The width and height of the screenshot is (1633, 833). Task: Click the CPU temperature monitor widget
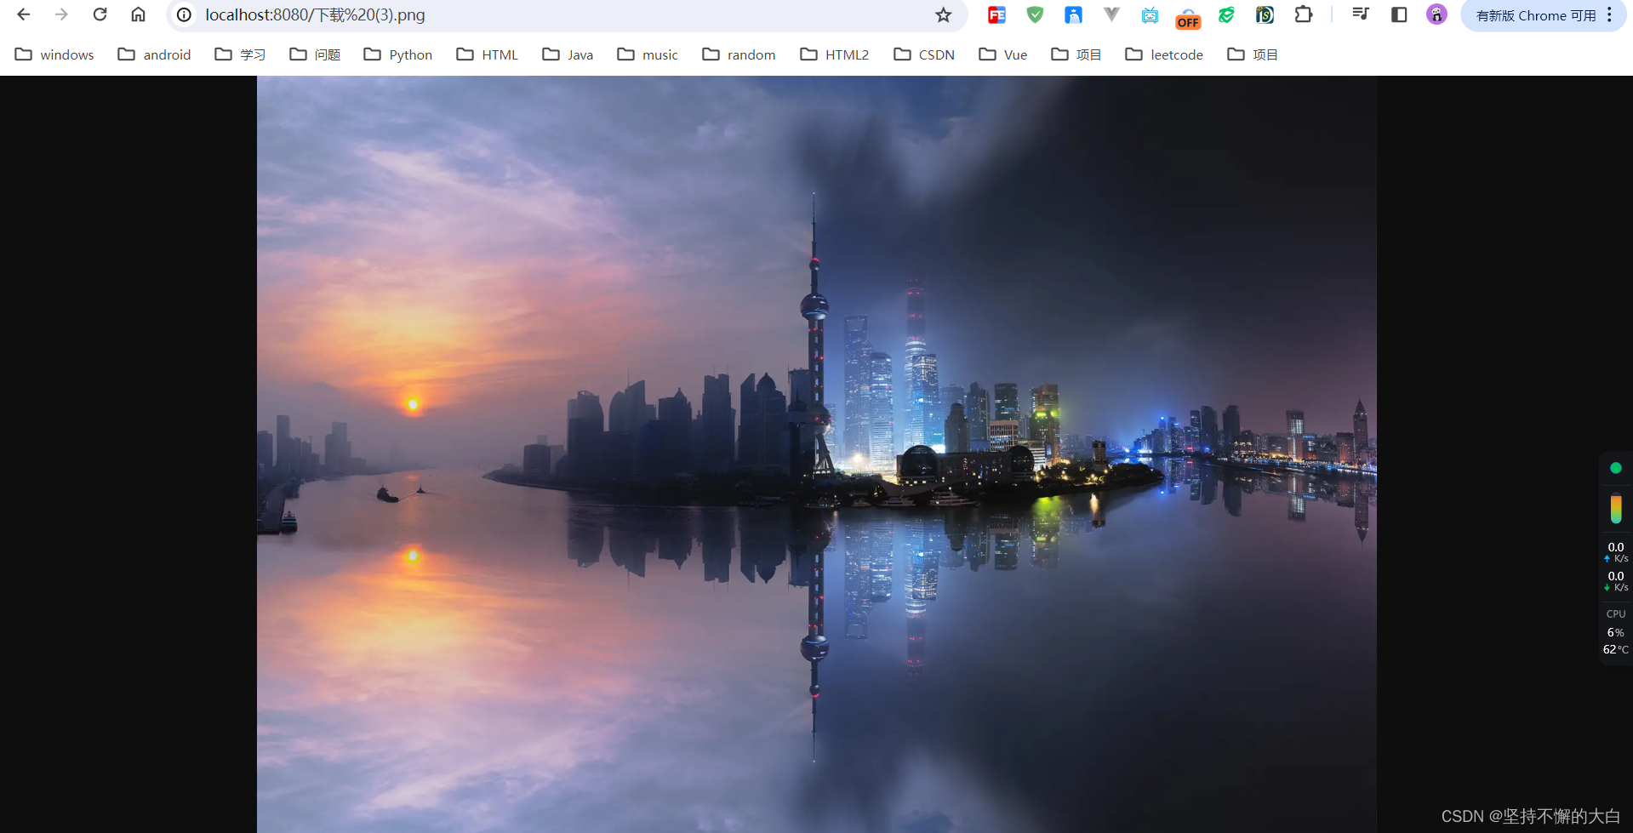coord(1614,649)
